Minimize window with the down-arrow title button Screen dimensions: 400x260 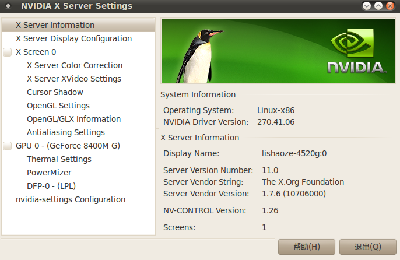[367, 6]
